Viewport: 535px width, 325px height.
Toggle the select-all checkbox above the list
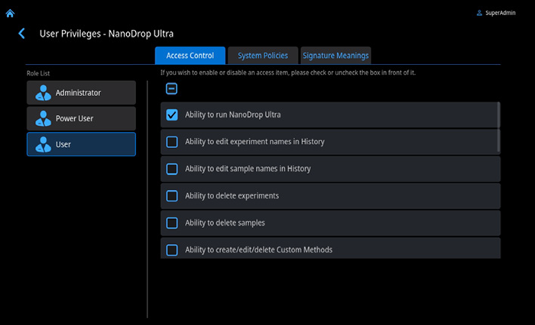[172, 89]
